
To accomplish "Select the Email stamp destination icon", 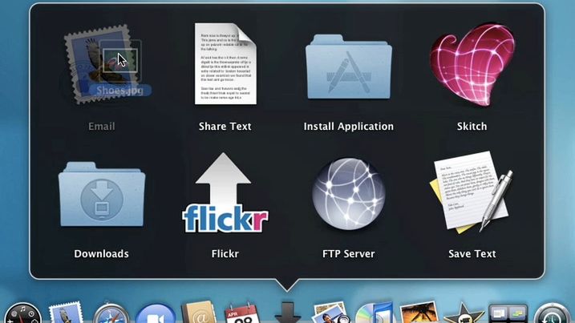I will point(102,64).
